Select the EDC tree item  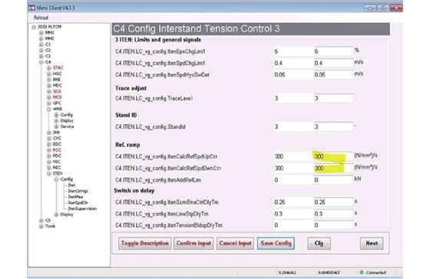click(57, 144)
